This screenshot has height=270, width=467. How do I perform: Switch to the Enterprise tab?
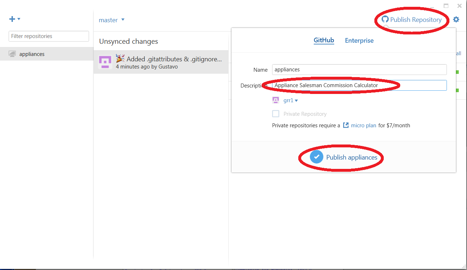point(359,41)
